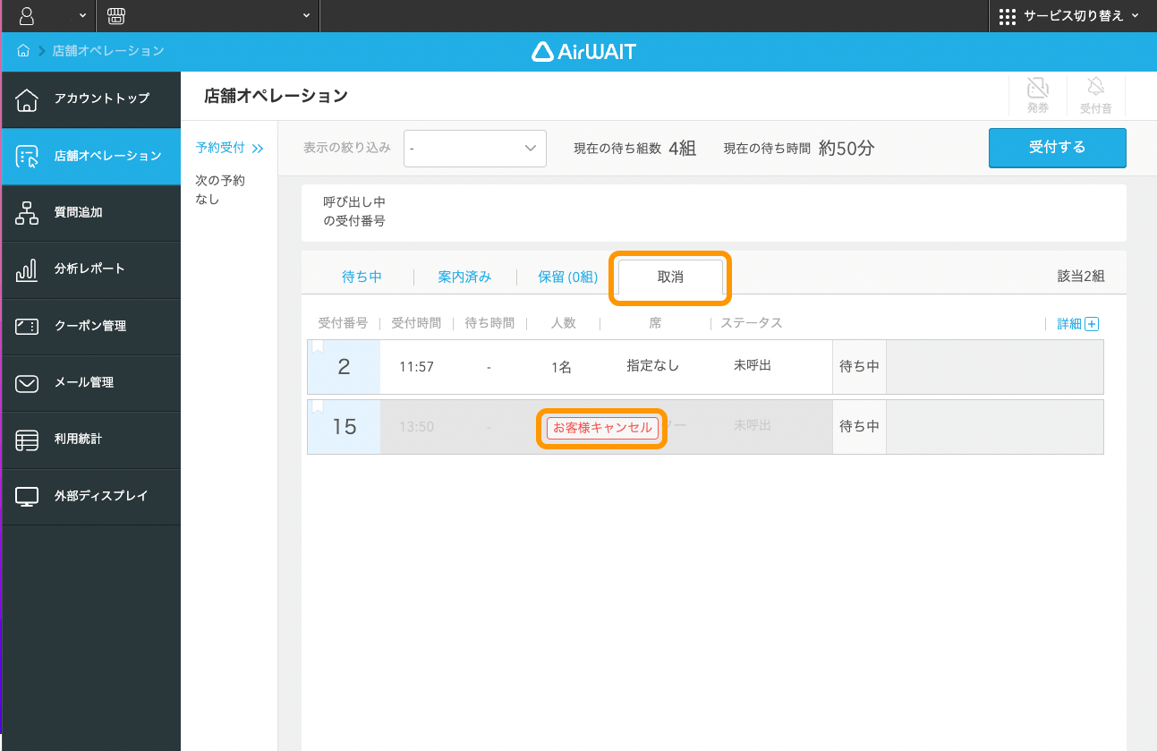Open the 保留 (0組) tab
Viewport: 1157px width, 751px height.
pyautogui.click(x=566, y=277)
